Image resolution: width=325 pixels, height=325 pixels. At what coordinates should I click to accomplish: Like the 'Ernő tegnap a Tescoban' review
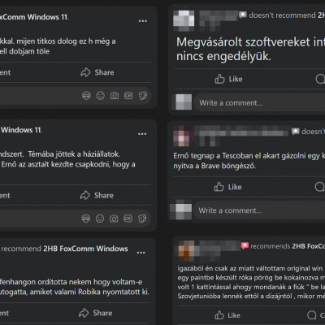227,187
